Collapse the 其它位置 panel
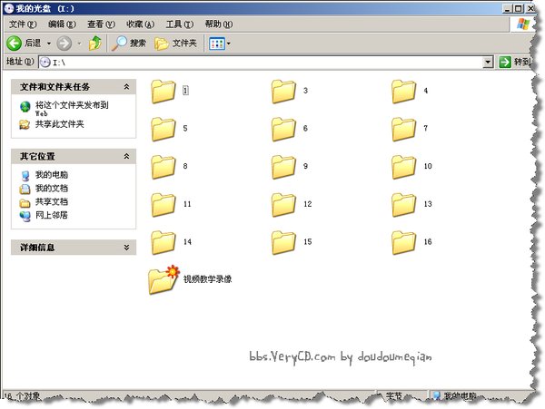 127,156
